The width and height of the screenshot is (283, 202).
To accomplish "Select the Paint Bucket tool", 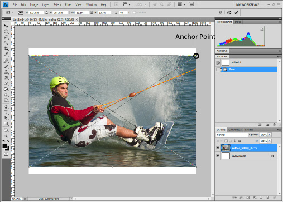I will click(6, 89).
